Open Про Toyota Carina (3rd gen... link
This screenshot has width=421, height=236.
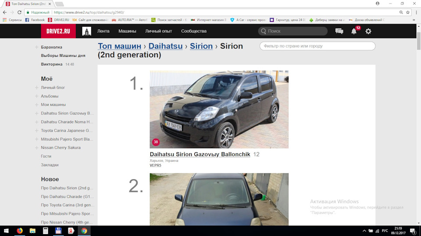[x=68, y=205]
